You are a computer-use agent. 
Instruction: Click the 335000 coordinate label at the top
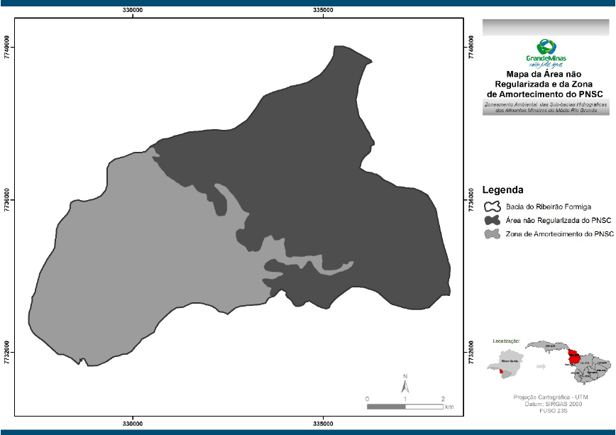tap(323, 11)
